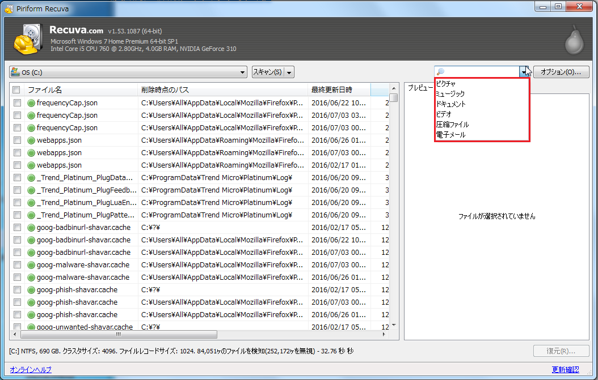
Task: Switch to the プレビュー tab
Action: point(420,88)
